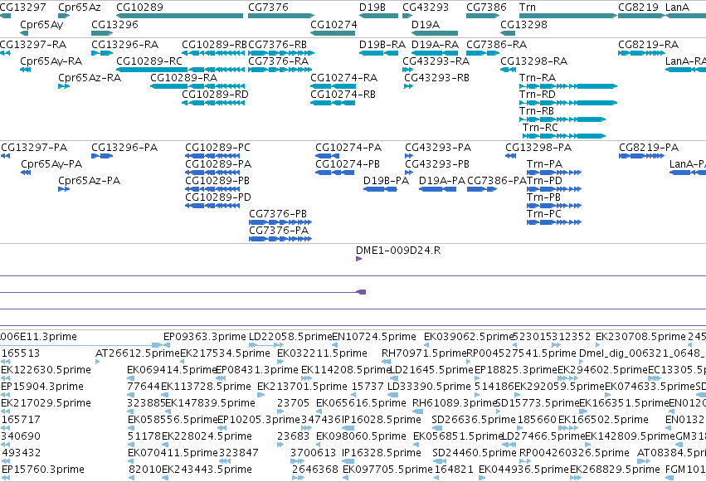706x482 pixels.
Task: Select the D19A-RA transcript
Action: click(x=435, y=53)
